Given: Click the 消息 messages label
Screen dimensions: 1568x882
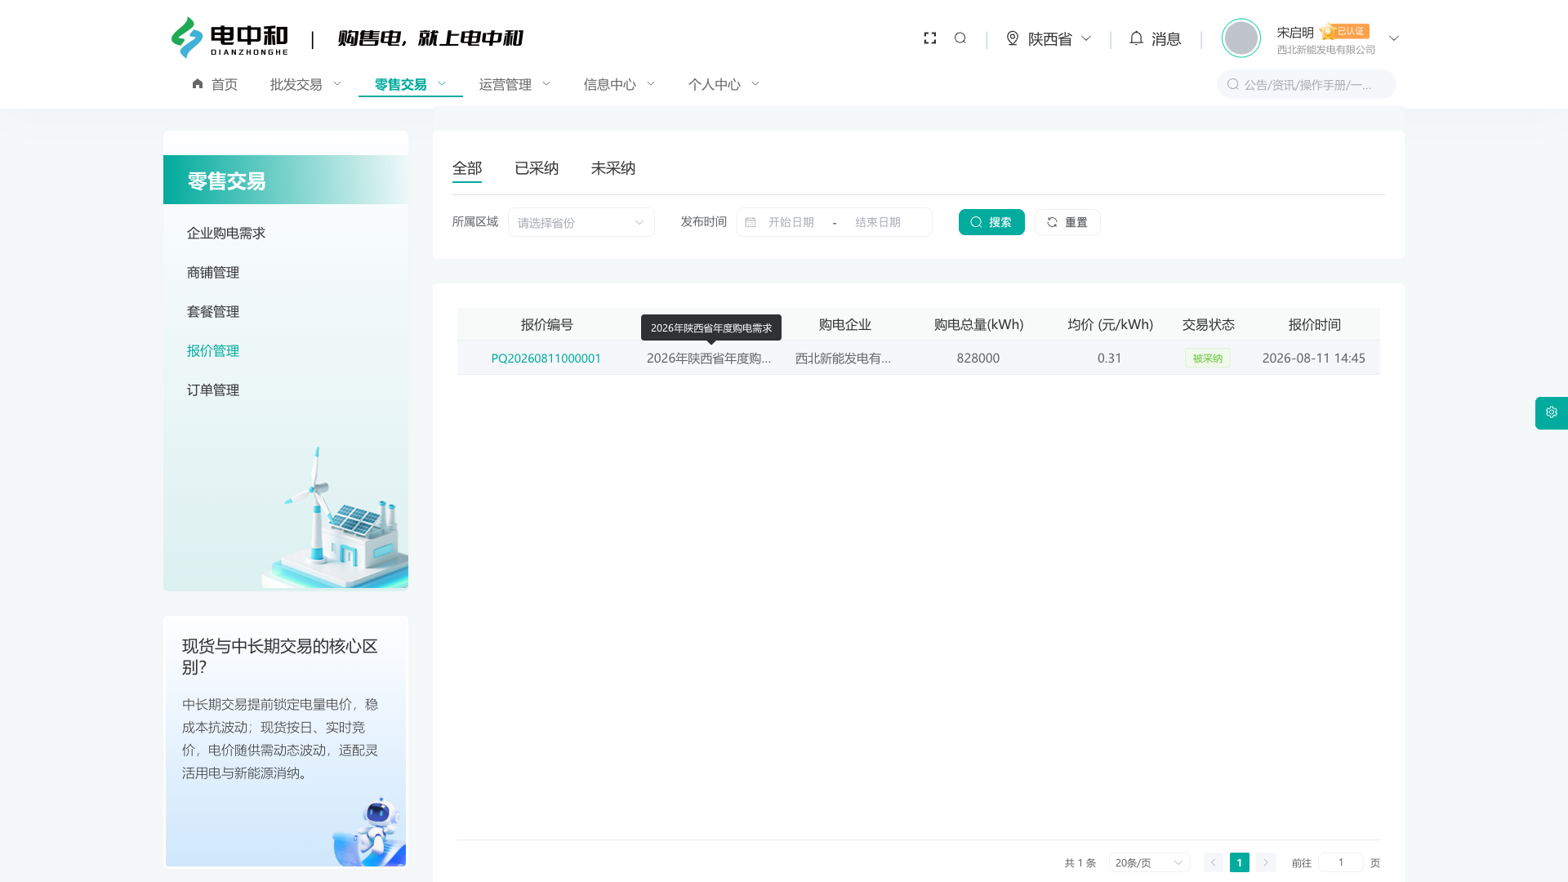Looking at the screenshot, I should tap(1166, 38).
